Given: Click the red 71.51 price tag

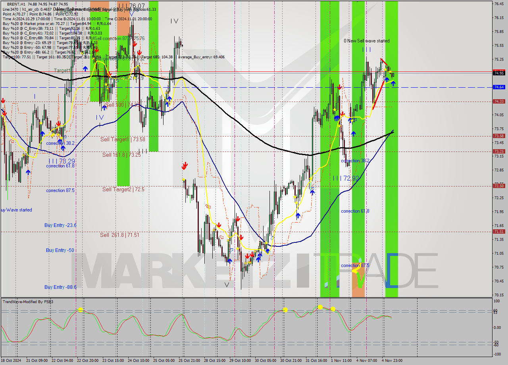Looking at the screenshot, I should coord(499,231).
